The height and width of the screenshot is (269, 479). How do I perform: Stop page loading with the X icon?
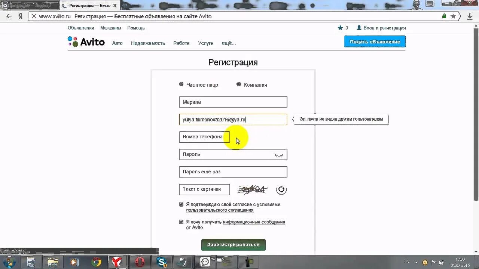[x=34, y=16]
